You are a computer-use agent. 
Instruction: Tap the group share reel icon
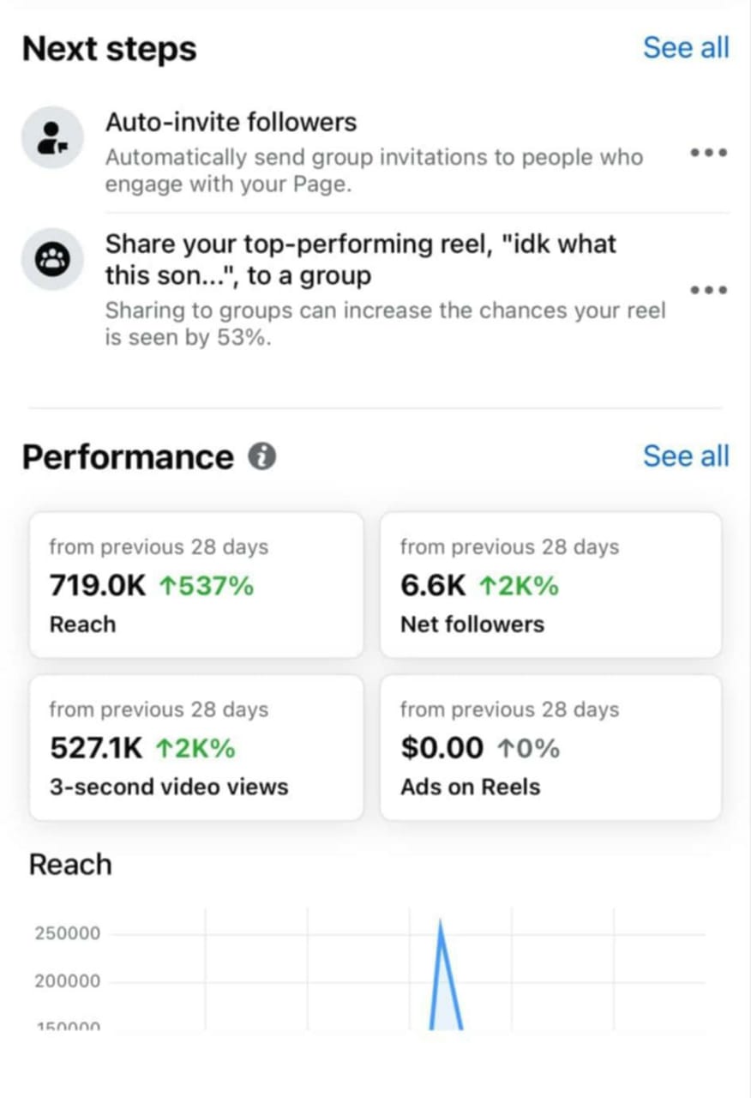(52, 260)
